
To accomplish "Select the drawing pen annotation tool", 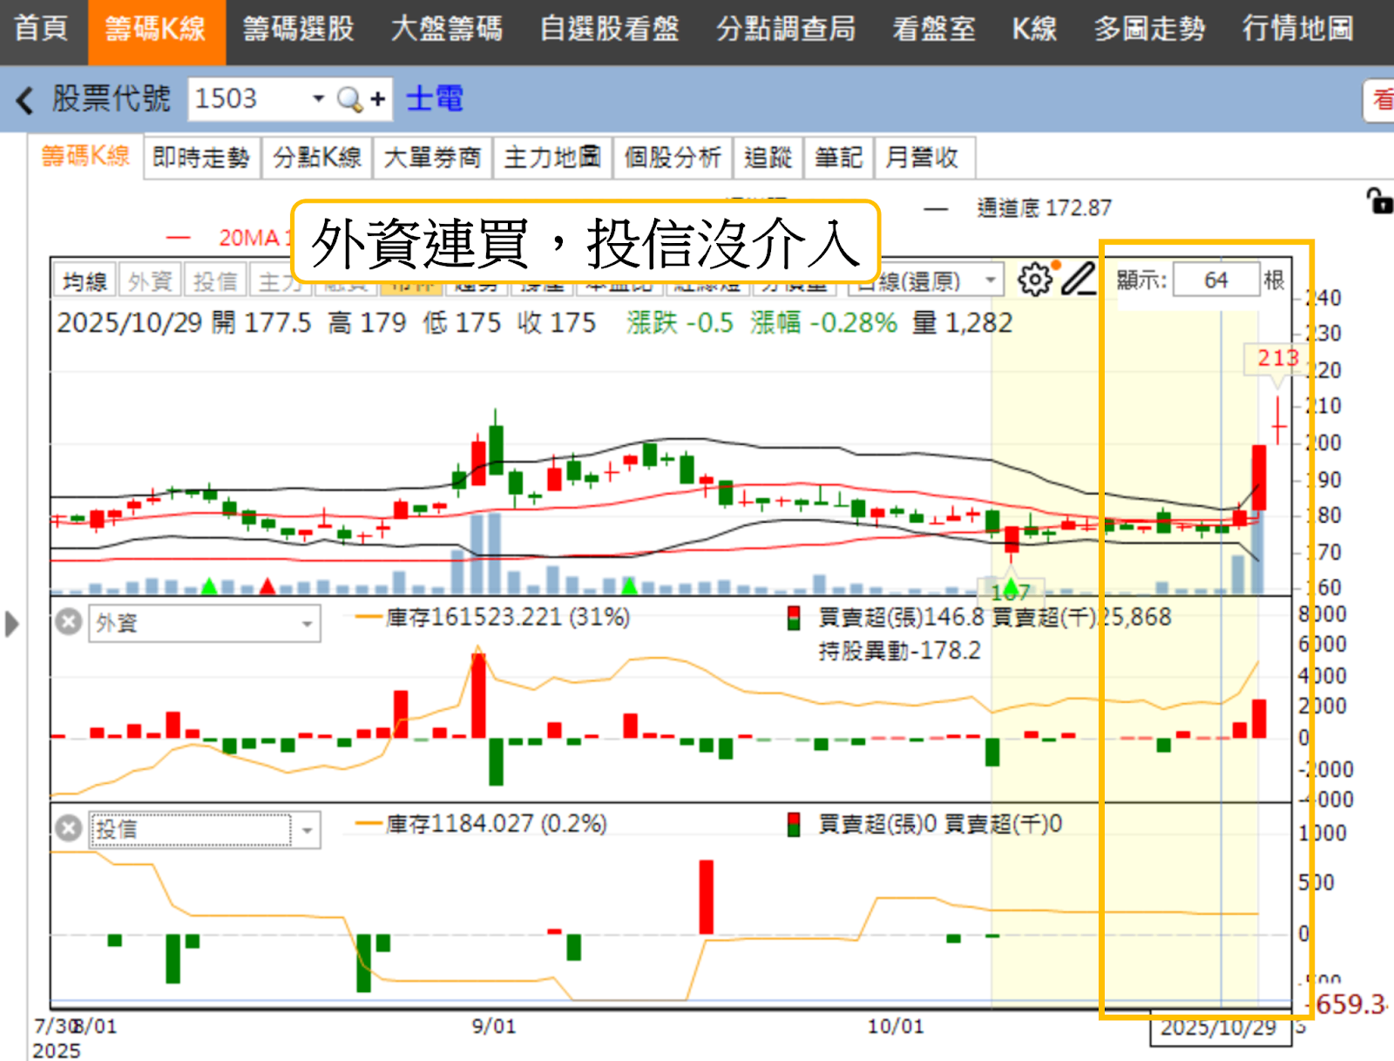I will [1080, 280].
